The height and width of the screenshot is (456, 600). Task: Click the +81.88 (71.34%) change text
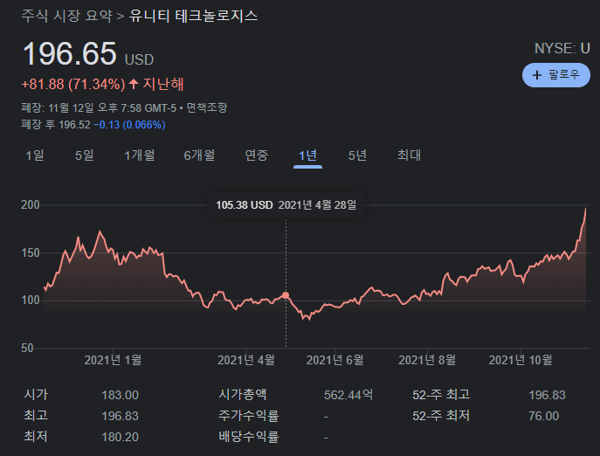(73, 84)
